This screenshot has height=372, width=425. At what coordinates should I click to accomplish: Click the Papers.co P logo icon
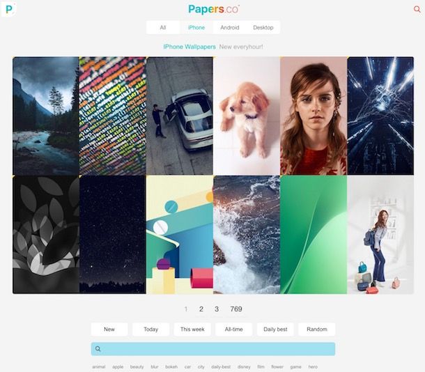(8, 9)
